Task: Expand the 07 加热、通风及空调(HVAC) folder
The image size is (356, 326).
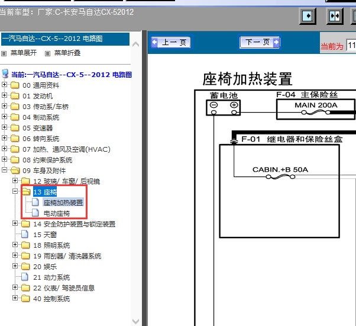Action: tap(4, 148)
